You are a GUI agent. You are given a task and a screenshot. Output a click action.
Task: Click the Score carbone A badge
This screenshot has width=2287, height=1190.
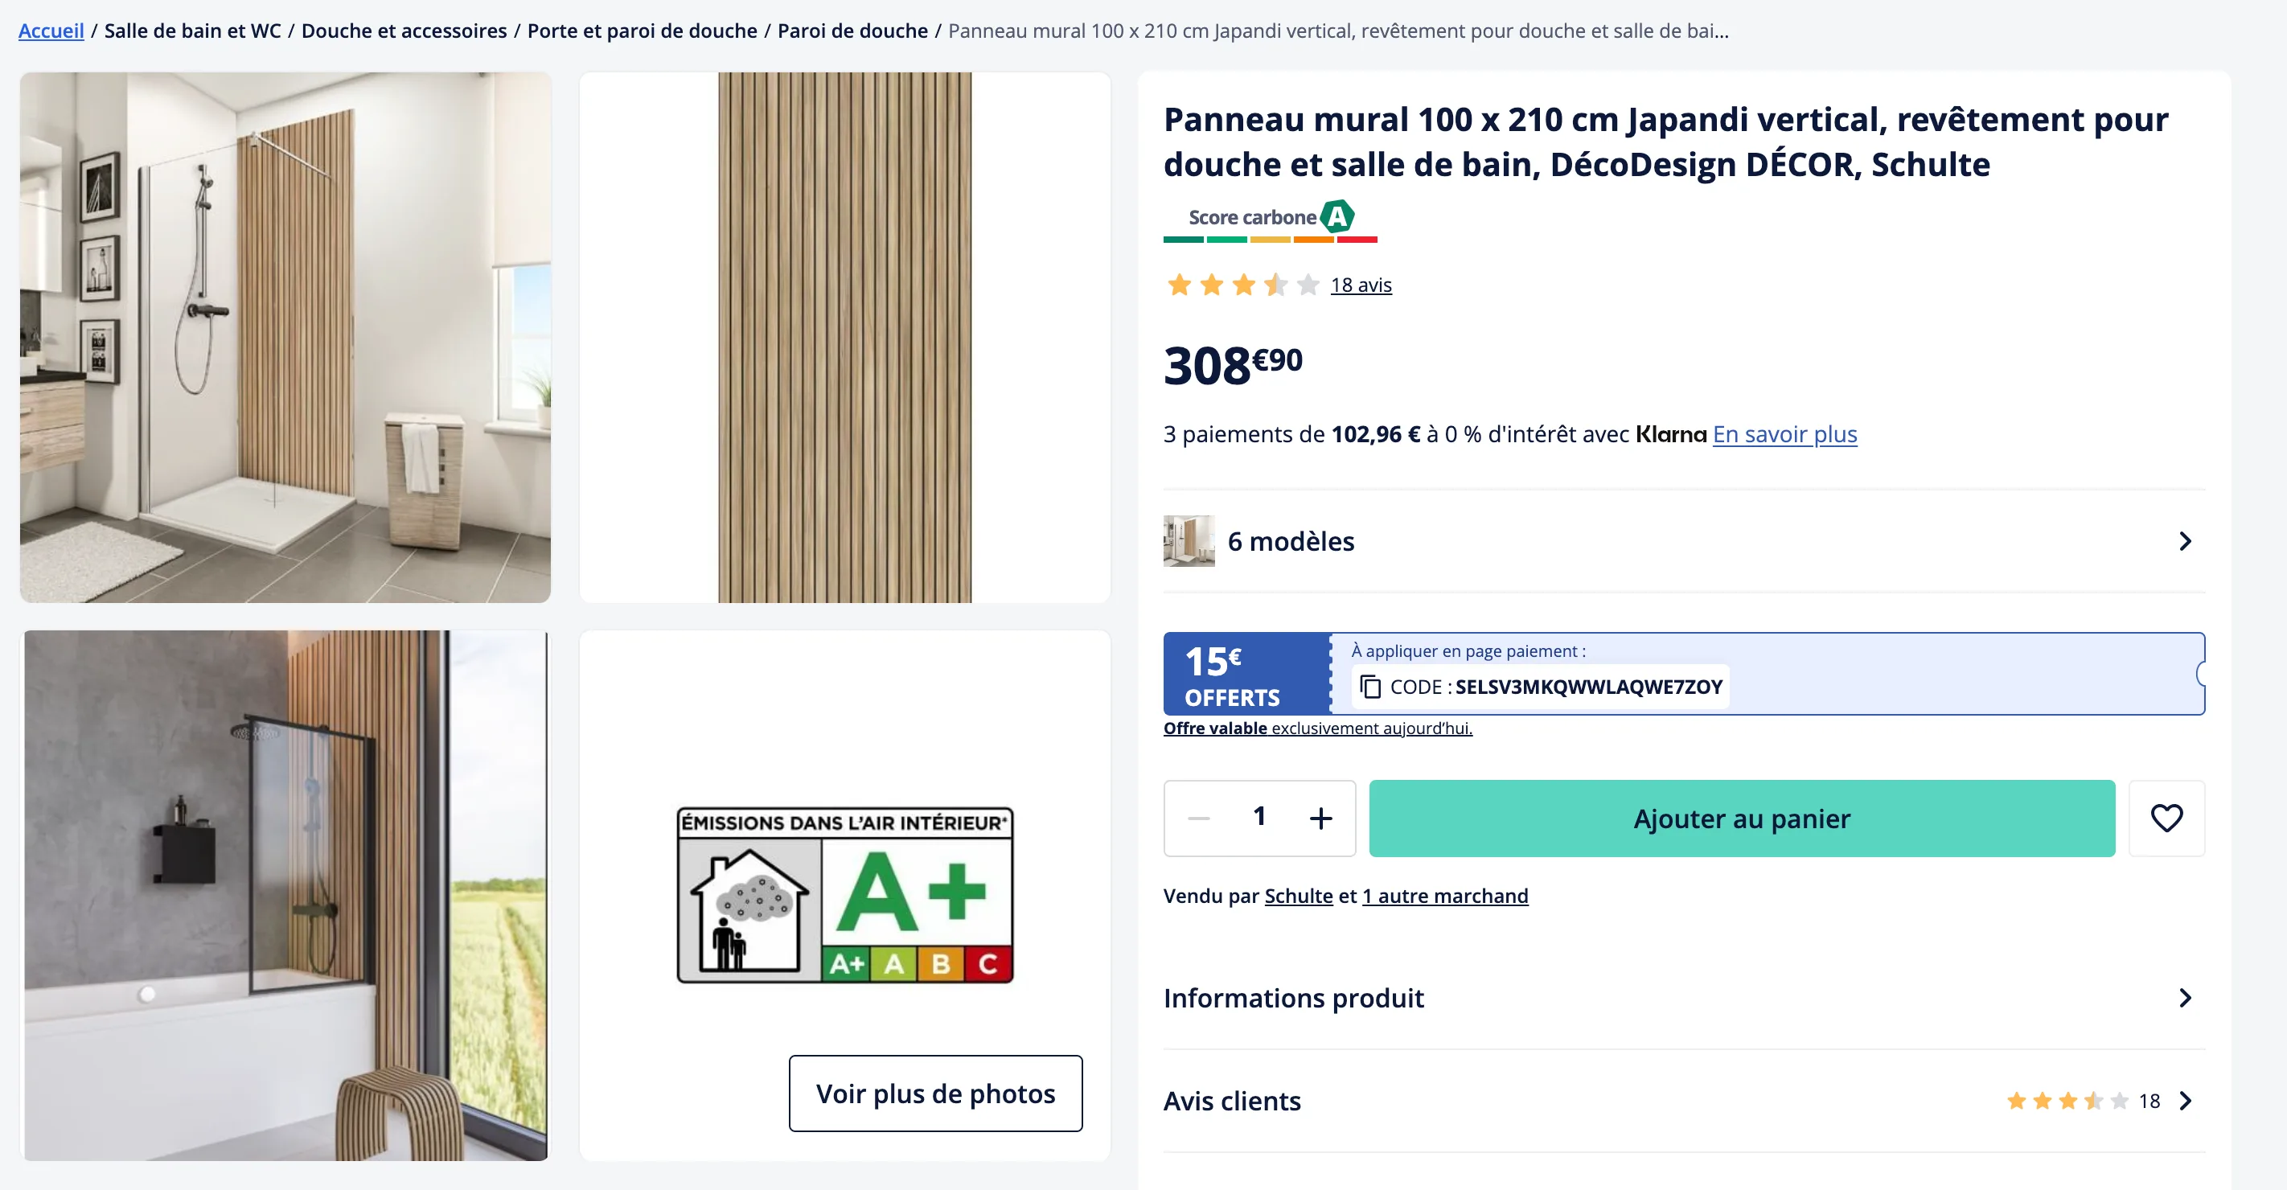[1271, 220]
